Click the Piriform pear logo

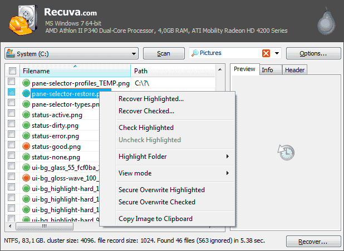point(326,21)
